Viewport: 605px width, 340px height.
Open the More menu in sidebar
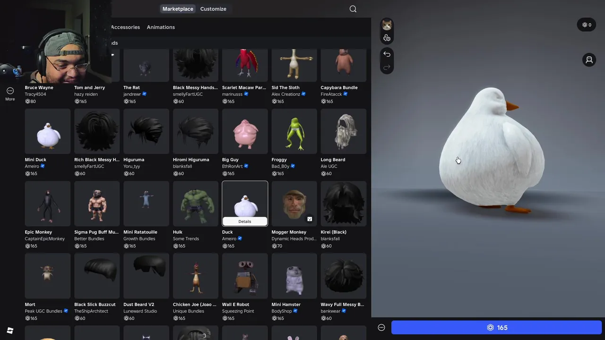pyautogui.click(x=10, y=94)
